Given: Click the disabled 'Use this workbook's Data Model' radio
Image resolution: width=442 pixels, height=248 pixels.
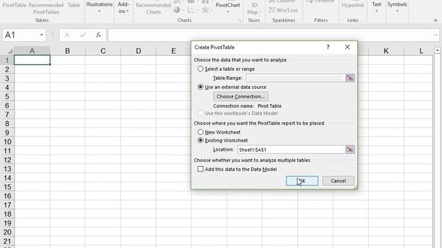Looking at the screenshot, I should pos(200,113).
